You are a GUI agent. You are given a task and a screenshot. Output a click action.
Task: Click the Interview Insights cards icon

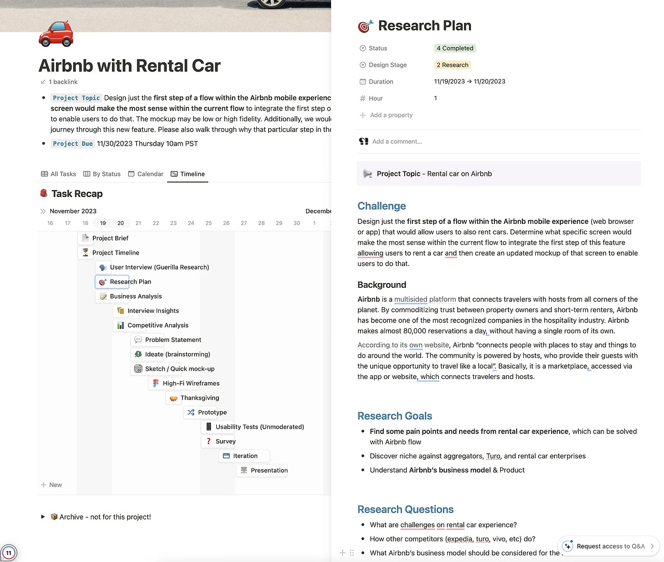click(121, 311)
